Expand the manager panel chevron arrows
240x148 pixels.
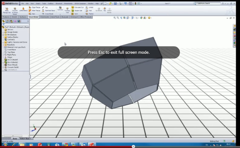click(28, 21)
